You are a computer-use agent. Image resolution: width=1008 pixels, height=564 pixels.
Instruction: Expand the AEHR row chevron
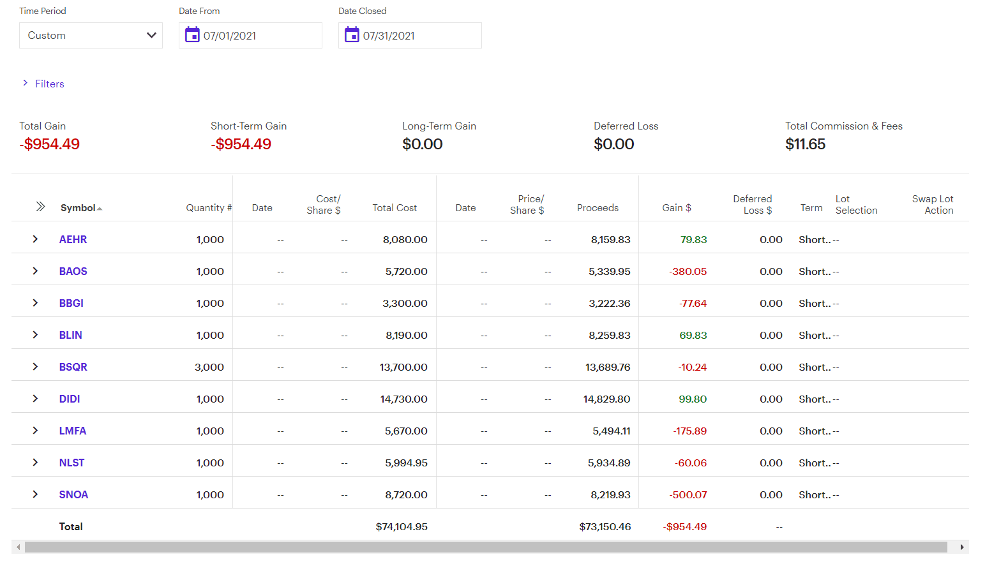pos(35,239)
